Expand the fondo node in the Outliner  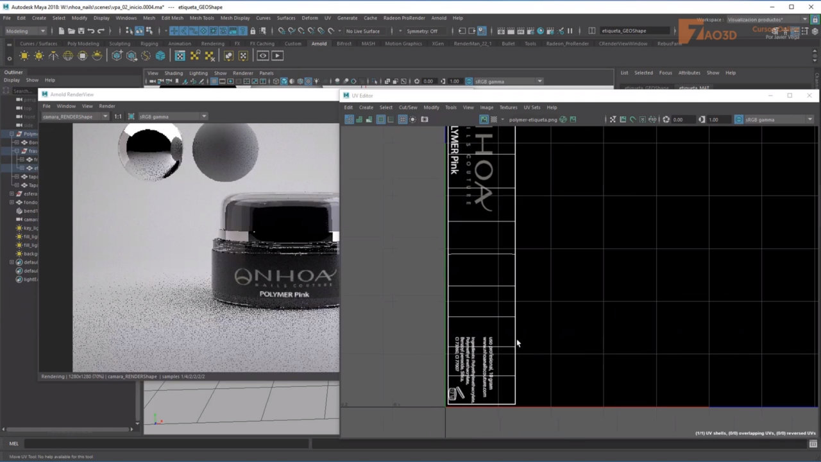[12, 202]
